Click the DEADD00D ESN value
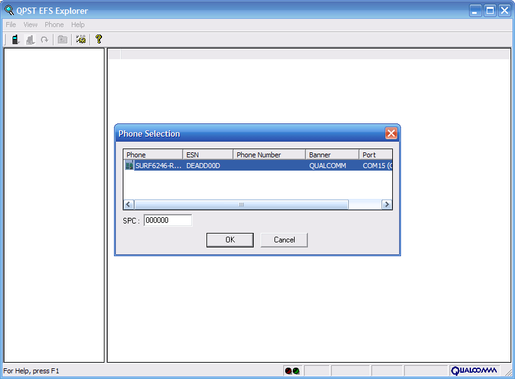 pos(203,166)
